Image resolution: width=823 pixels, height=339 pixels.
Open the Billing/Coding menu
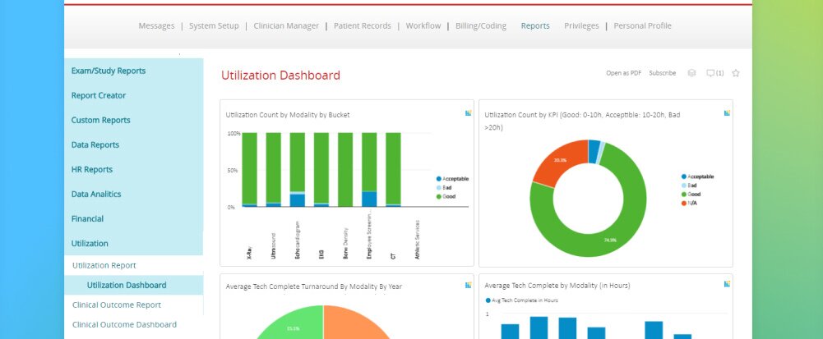click(481, 26)
